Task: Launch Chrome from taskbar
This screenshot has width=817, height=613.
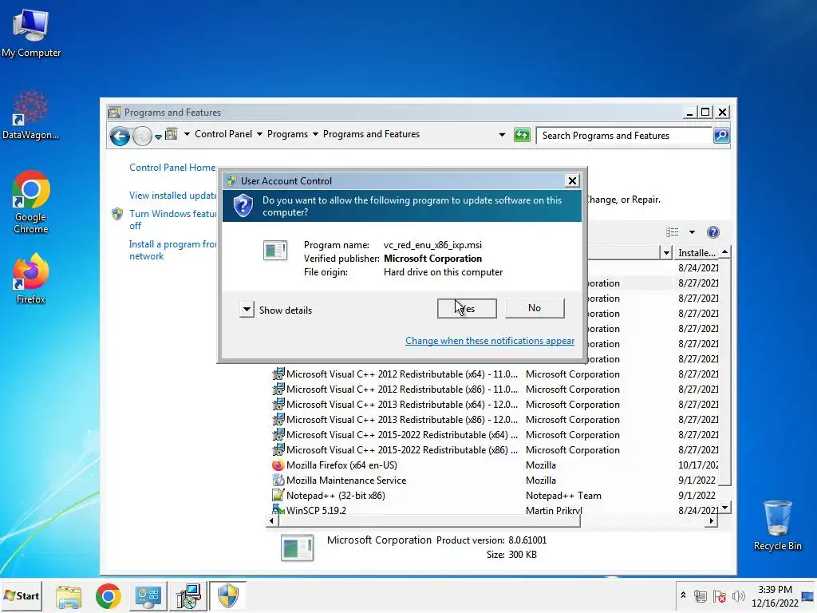Action: coord(109,596)
